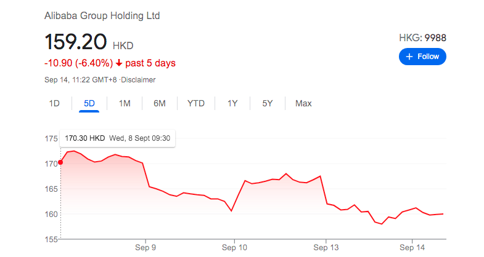Viewport: 484px width, 257px height.
Task: Click the Alibaba Group Holding Ltd title
Action: coord(102,15)
